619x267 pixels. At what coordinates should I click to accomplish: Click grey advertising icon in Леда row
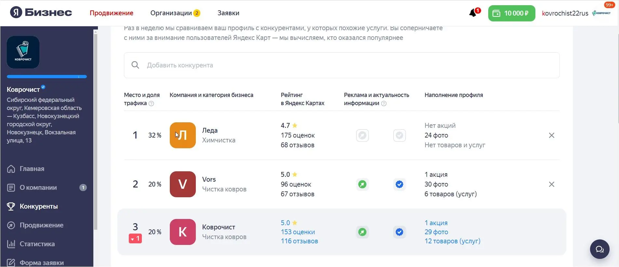coord(362,135)
